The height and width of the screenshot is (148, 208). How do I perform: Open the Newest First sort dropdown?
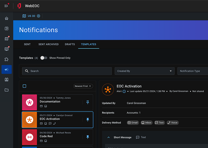83,86
